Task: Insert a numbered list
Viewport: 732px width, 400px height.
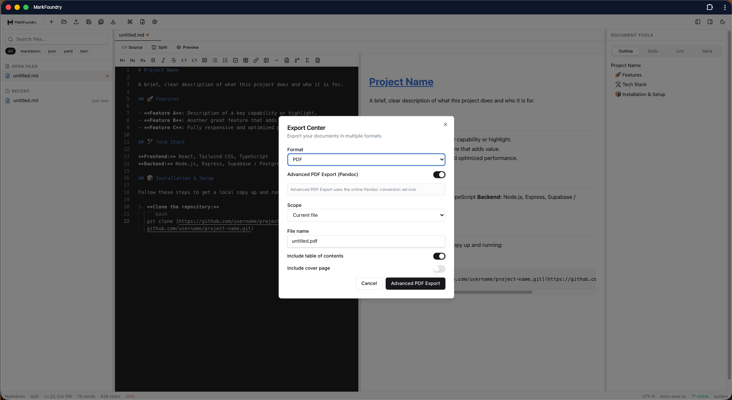Action: (225, 60)
